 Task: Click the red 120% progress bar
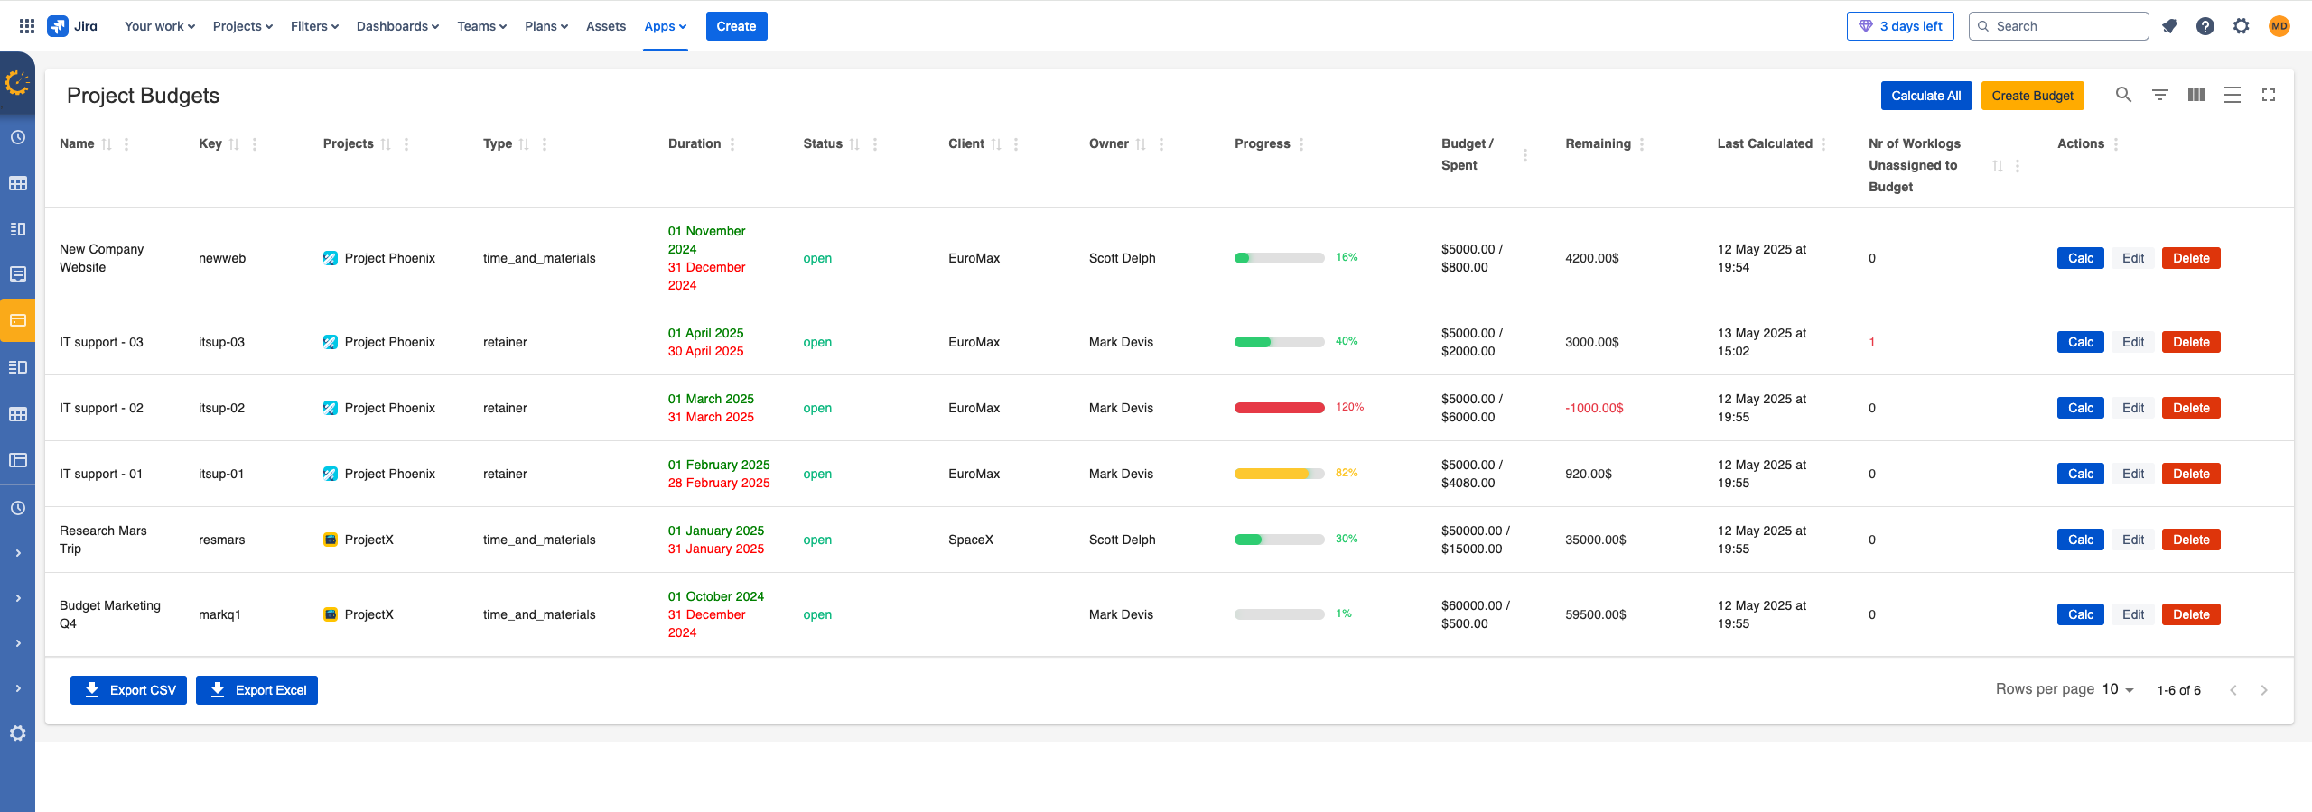coord(1280,408)
